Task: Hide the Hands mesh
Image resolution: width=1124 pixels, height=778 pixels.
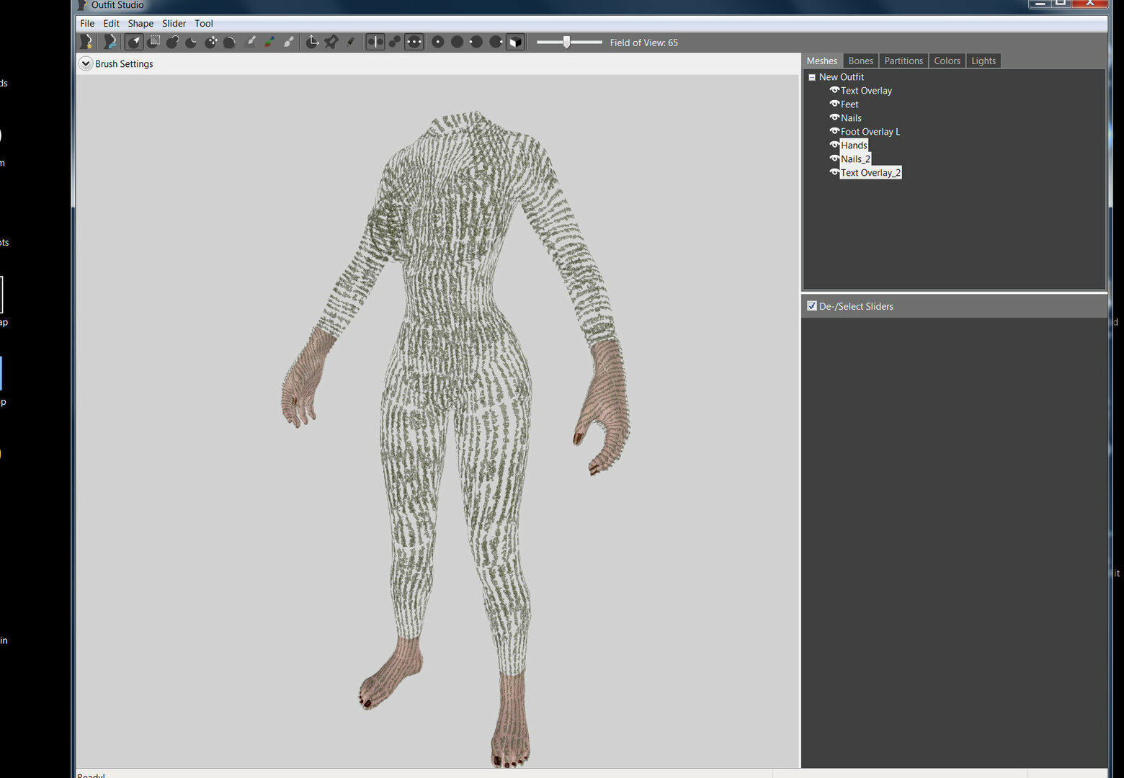Action: [x=834, y=145]
